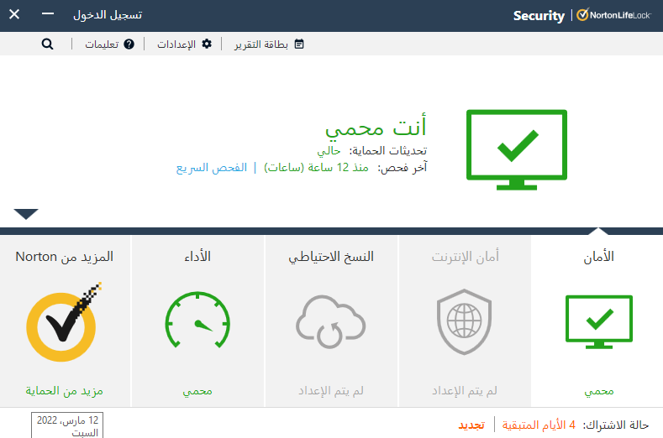Select the الأداء tab
The width and height of the screenshot is (663, 438).
pyautogui.click(x=197, y=321)
